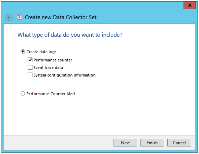
Task: Click the Finish button
Action: [x=152, y=143]
